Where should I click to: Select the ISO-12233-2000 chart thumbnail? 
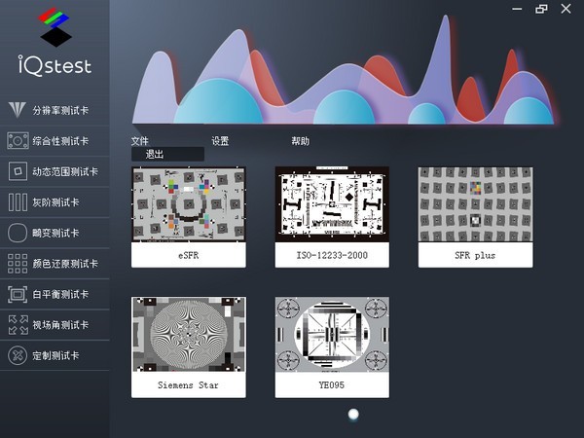[x=332, y=204]
